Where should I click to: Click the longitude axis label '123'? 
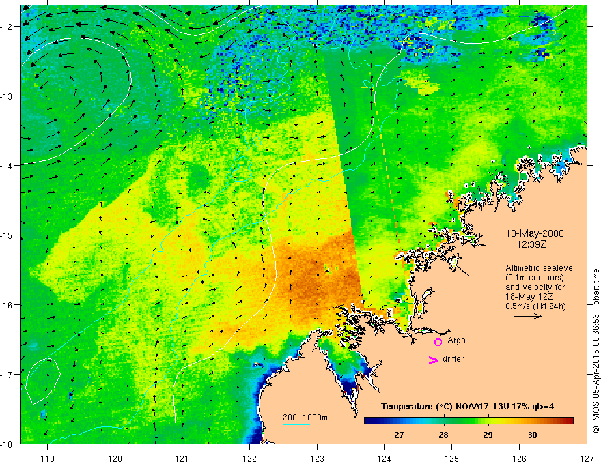[317, 459]
